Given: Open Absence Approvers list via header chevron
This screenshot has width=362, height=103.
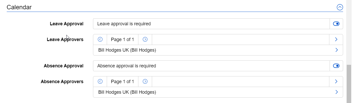Looking at the screenshot, I should click(336, 82).
